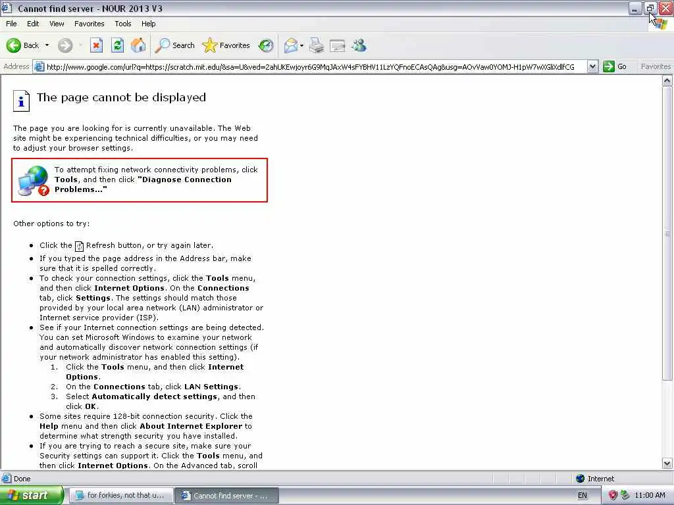Restore down the browser window
Screen dimensions: 674x505
pyautogui.click(x=650, y=8)
